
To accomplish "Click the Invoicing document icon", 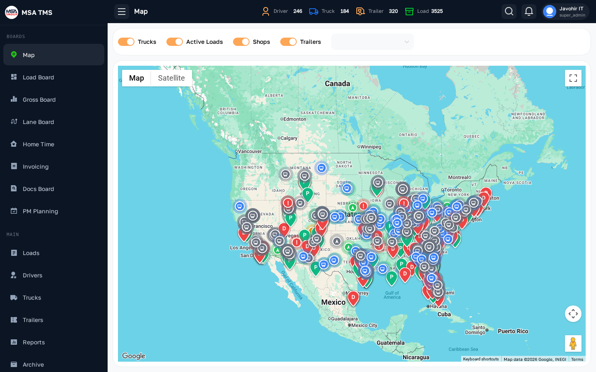I will [x=14, y=166].
